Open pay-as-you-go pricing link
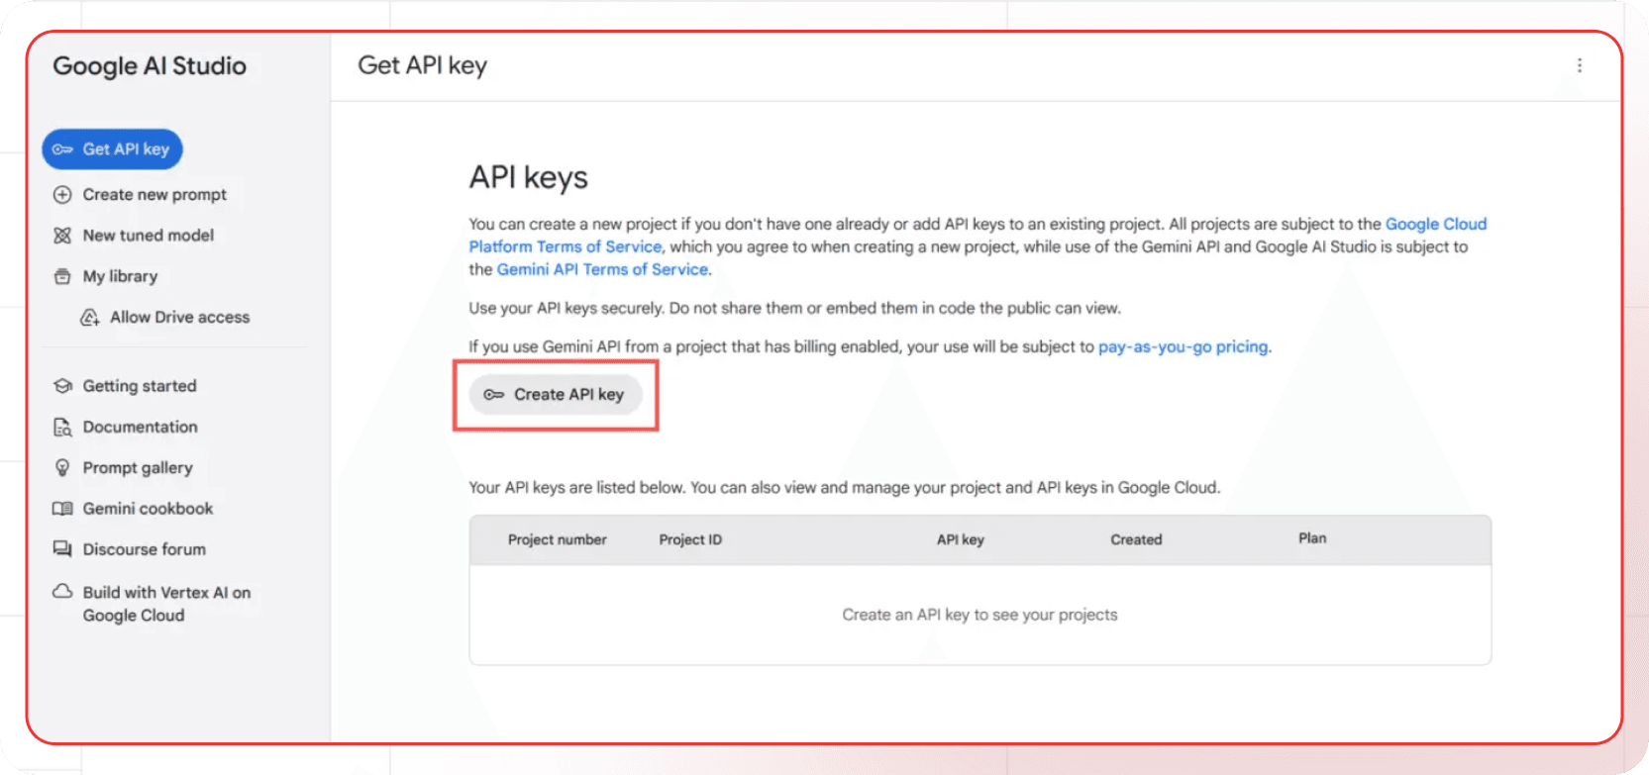This screenshot has height=775, width=1649. 1183,347
